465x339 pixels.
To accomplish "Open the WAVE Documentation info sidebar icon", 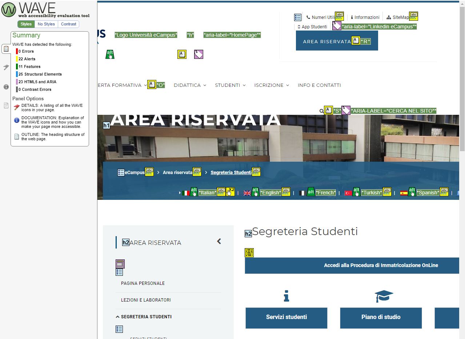I will click(6, 87).
